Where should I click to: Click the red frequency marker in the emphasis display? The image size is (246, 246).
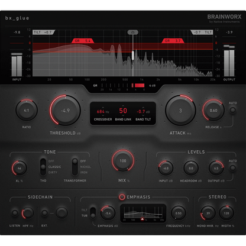tap(142, 219)
